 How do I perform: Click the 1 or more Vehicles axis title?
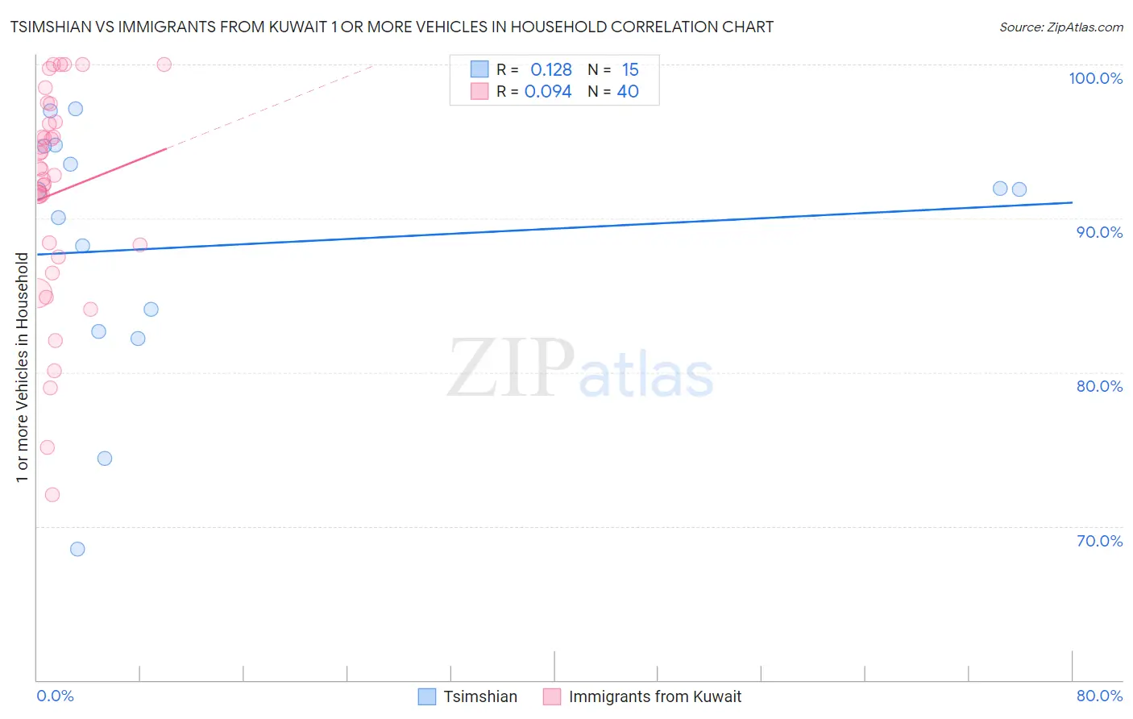(x=22, y=368)
